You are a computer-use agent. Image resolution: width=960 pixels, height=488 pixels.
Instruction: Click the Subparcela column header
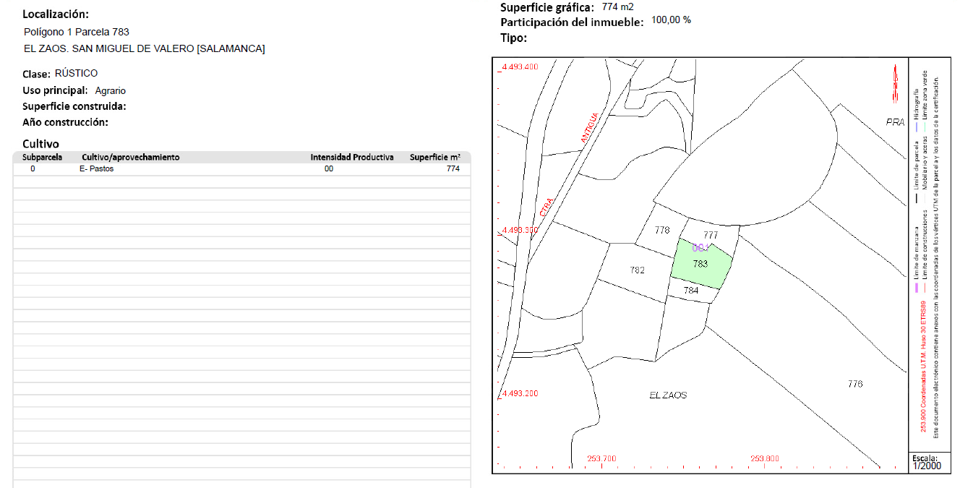click(x=42, y=157)
